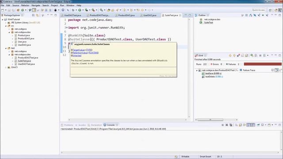Screen dimensions: 283x159
Task: Click the Inherited link in tooltip
Action: click(77, 56)
